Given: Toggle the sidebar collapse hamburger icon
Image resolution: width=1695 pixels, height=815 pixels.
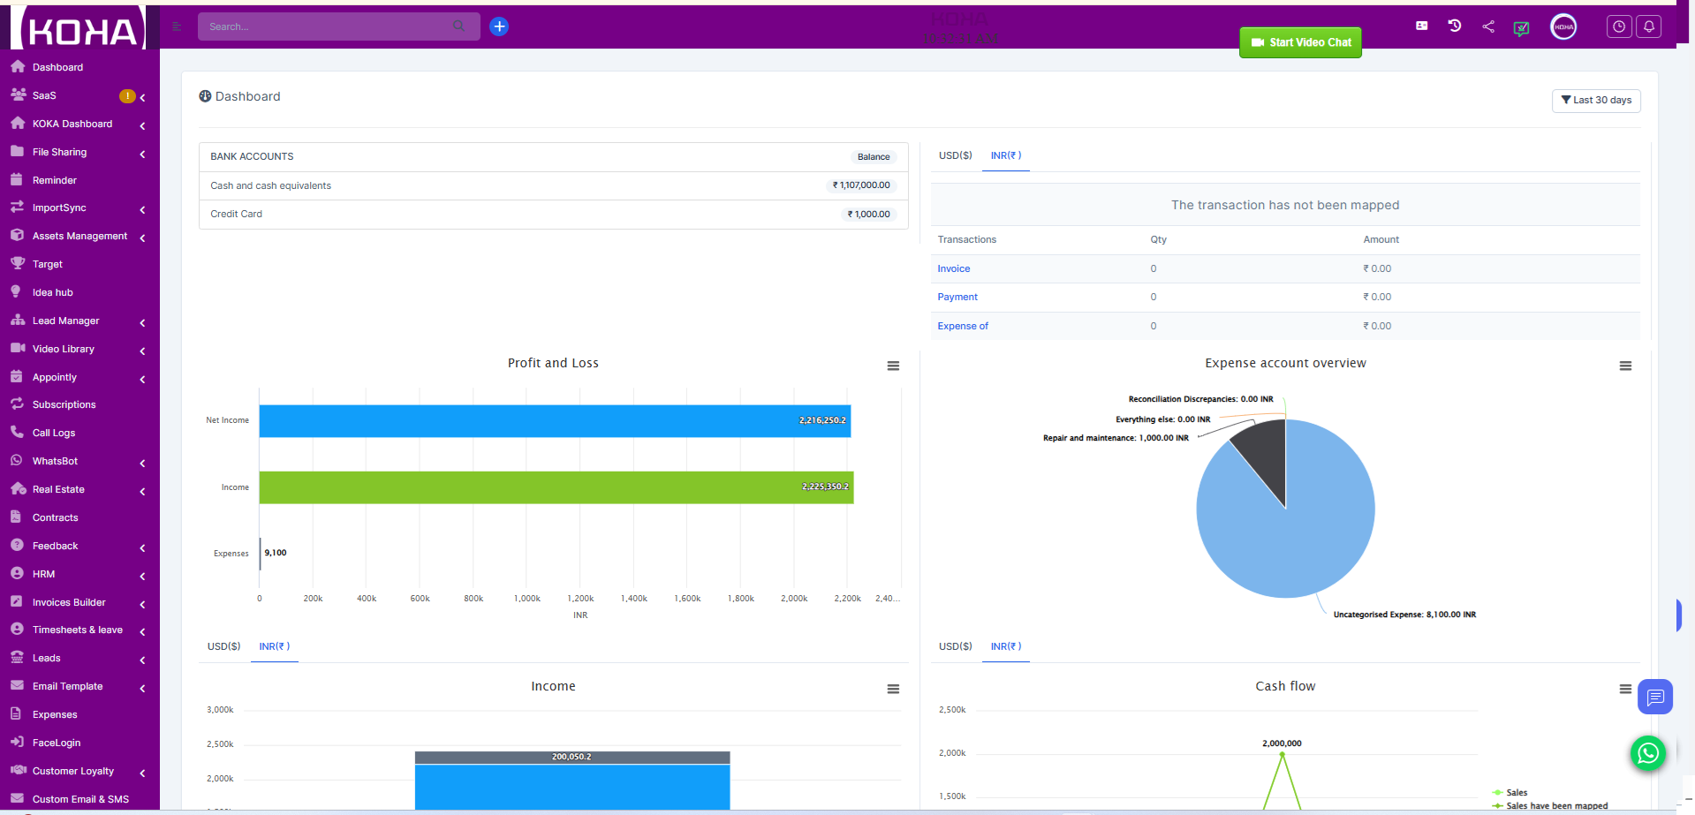Looking at the screenshot, I should [x=177, y=26].
